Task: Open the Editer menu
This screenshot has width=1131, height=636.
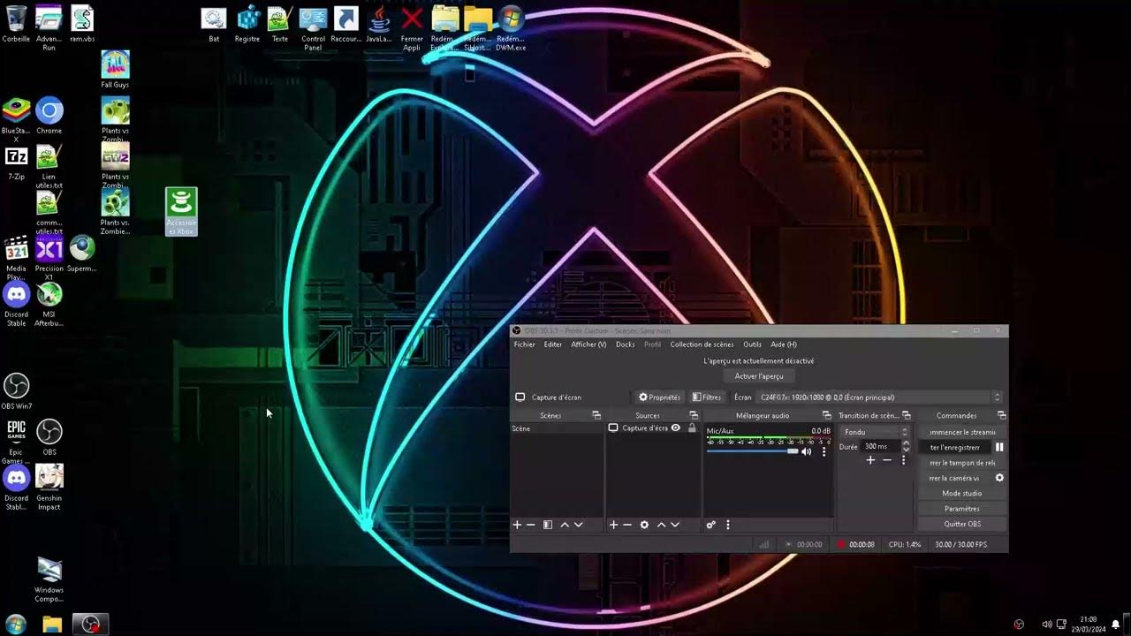Action: [553, 344]
